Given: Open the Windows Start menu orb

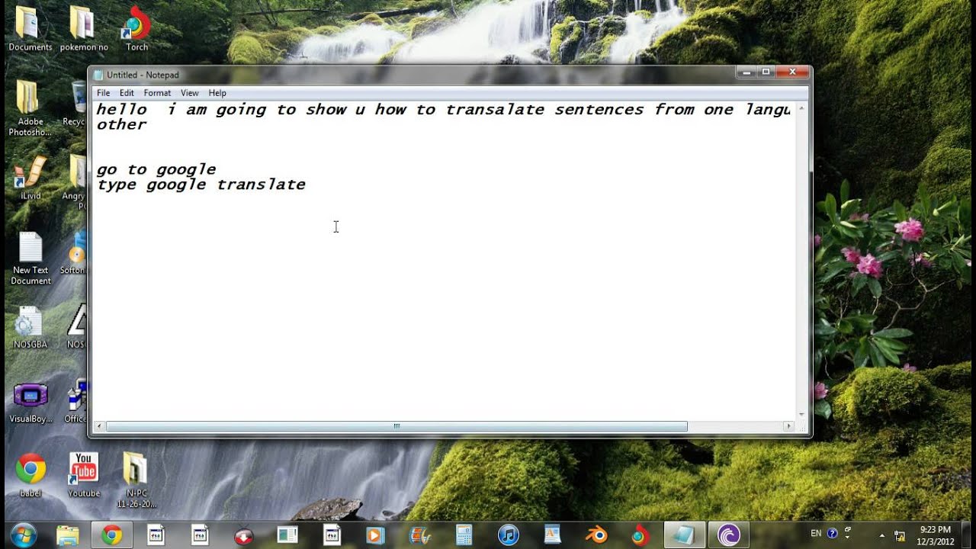Looking at the screenshot, I should click(24, 535).
